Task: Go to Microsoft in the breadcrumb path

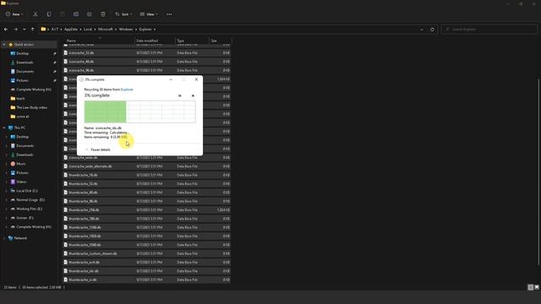Action: point(105,30)
